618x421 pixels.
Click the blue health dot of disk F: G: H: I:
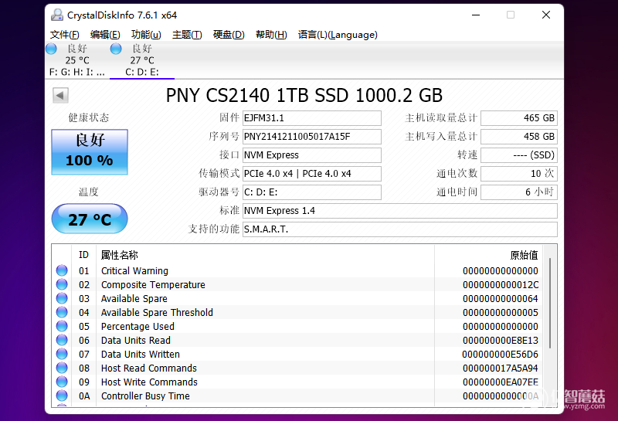[51, 49]
